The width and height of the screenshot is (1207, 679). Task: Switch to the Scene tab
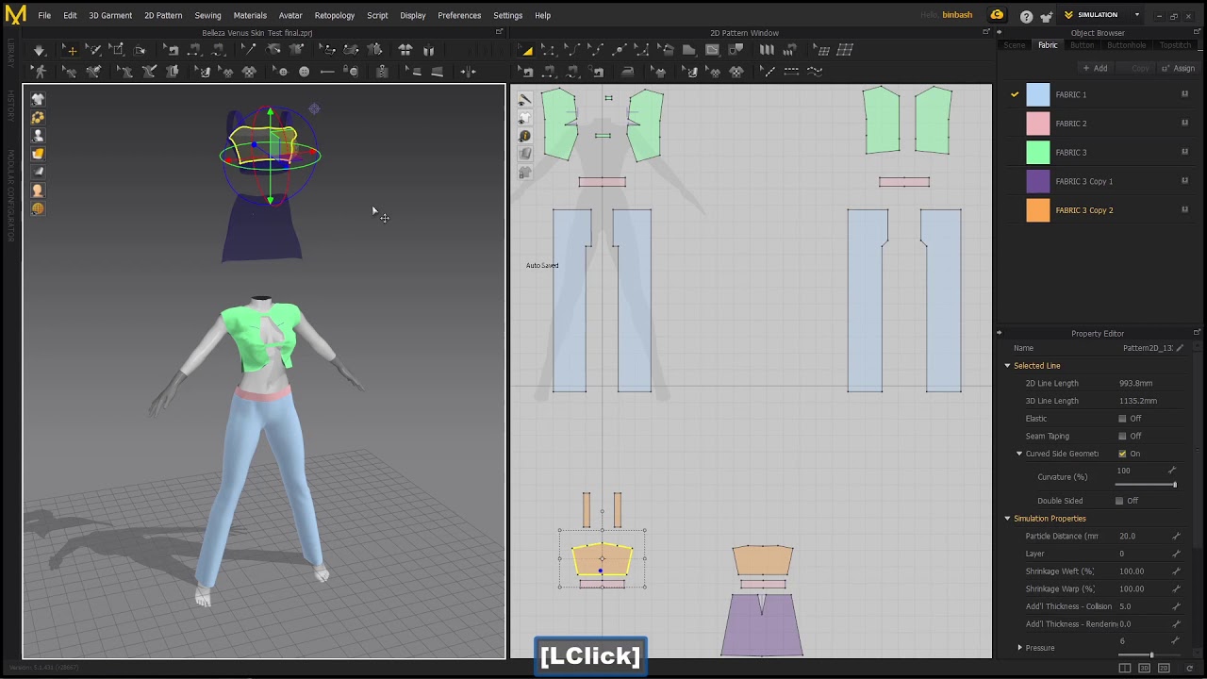pos(1015,45)
